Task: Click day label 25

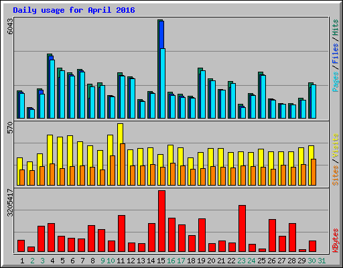Action: click(x=261, y=261)
